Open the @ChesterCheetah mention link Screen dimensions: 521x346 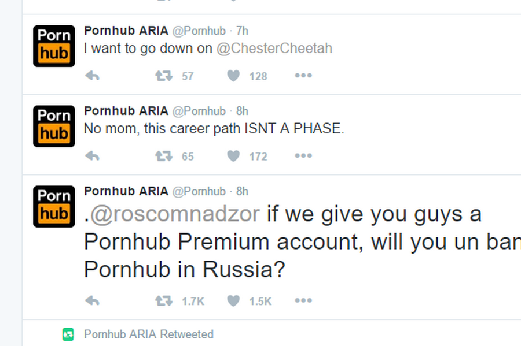coord(274,49)
